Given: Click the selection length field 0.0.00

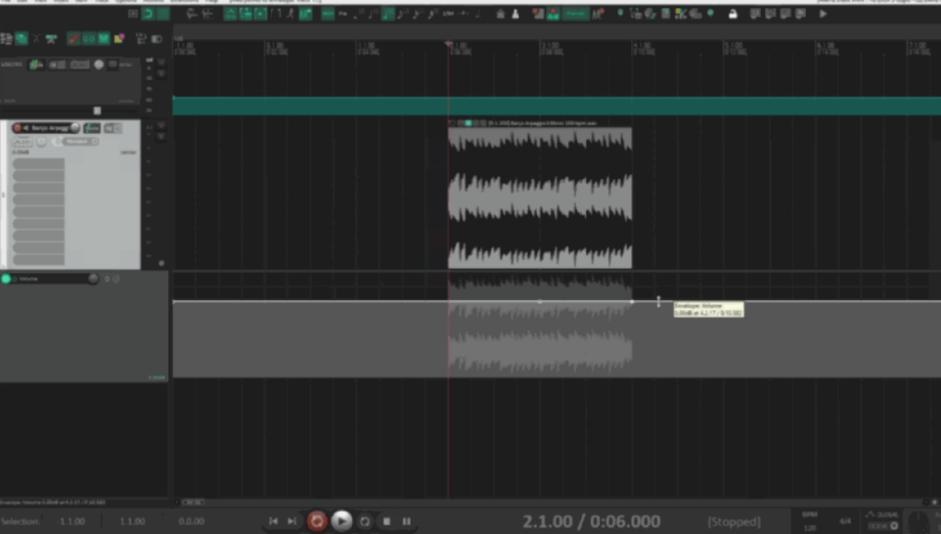Looking at the screenshot, I should pyautogui.click(x=191, y=521).
